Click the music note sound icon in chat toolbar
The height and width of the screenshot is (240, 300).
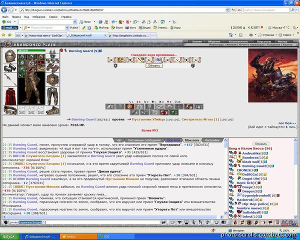[207, 222]
